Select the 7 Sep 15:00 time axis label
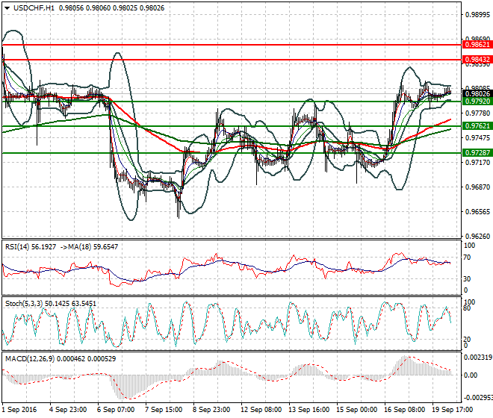Viewport: 493px width, 418px height. [164, 410]
